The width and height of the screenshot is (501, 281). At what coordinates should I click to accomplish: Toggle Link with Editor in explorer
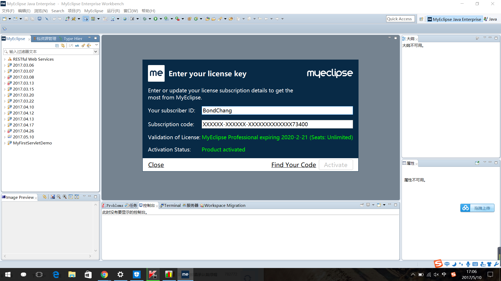(63, 46)
